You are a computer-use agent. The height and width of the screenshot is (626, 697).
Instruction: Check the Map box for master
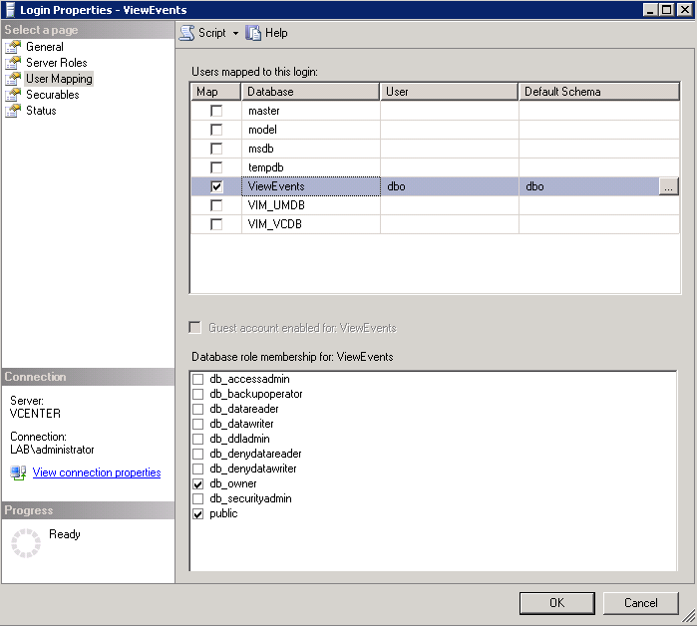click(216, 111)
